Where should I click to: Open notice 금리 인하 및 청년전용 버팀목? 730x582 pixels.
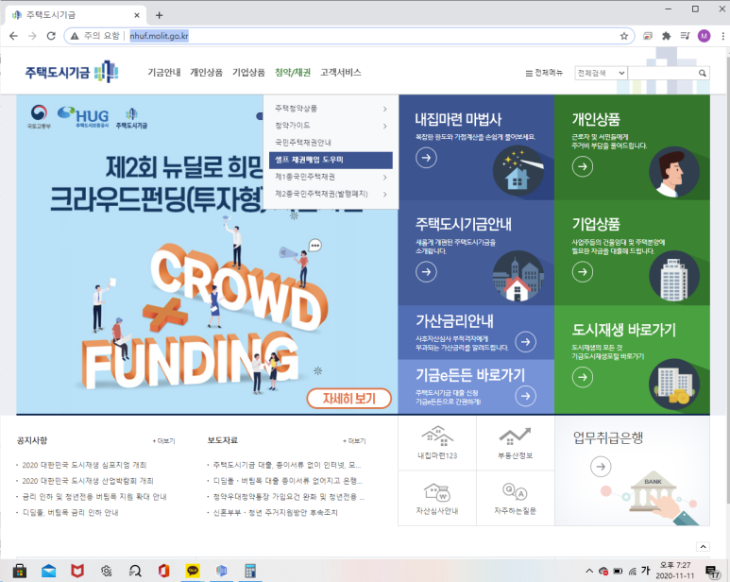click(x=94, y=497)
